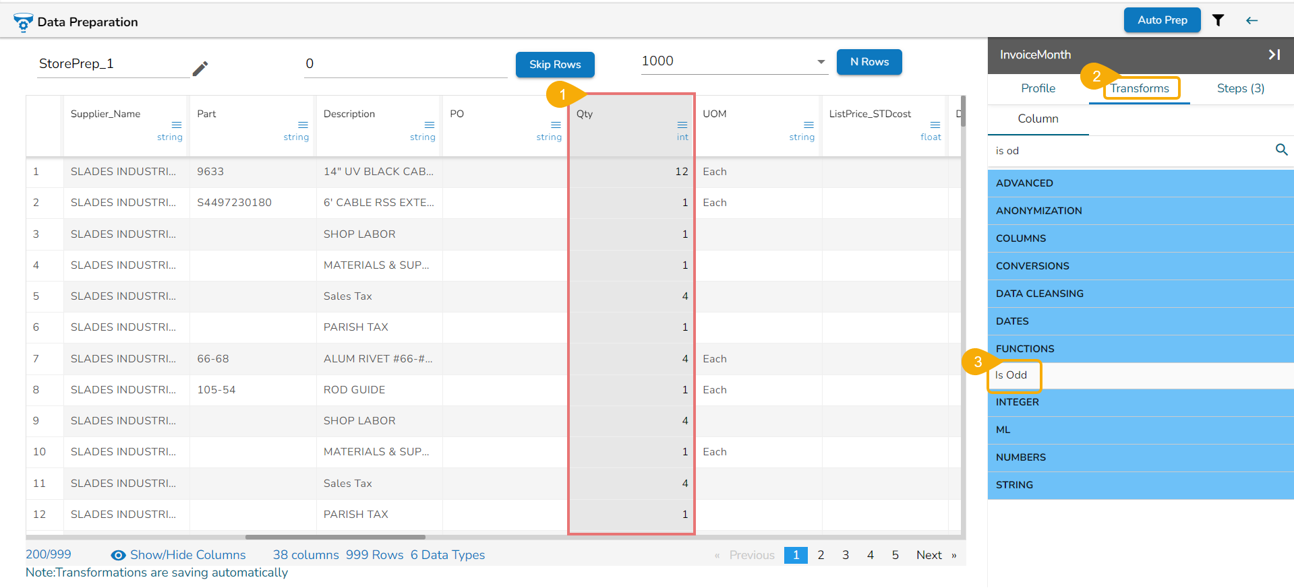Viewport: 1294px width, 588px height.
Task: Expand the INTEGER category
Action: click(1140, 402)
